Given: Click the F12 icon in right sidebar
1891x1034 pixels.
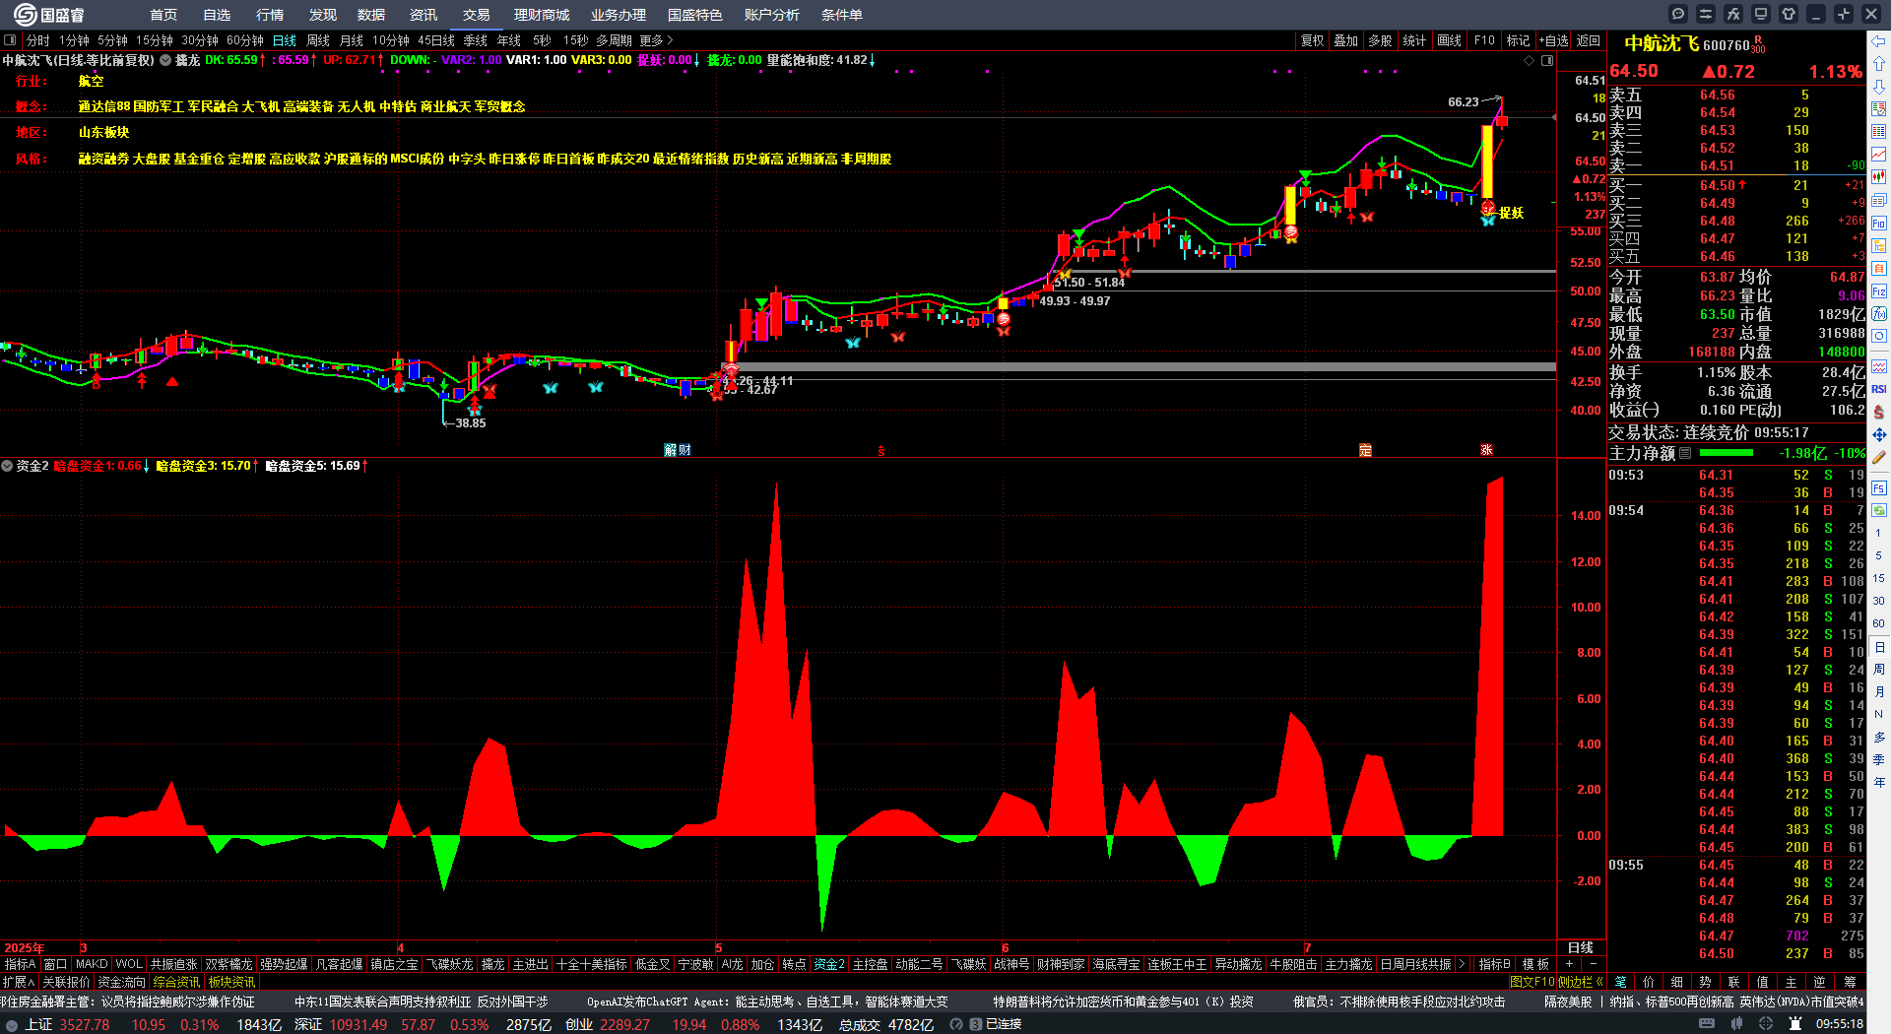Looking at the screenshot, I should [x=1879, y=291].
